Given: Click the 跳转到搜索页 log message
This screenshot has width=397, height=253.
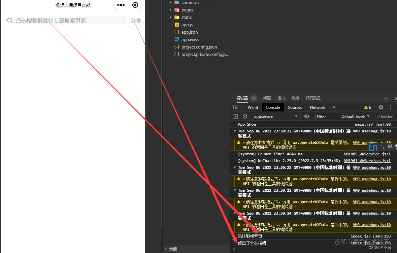Looking at the screenshot, I should pos(250,236).
